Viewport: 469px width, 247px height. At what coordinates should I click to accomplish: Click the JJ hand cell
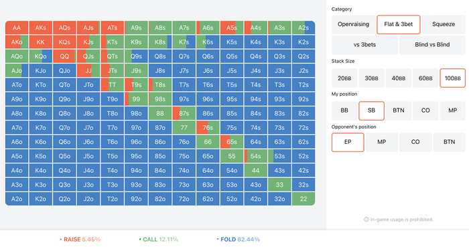[x=88, y=71]
